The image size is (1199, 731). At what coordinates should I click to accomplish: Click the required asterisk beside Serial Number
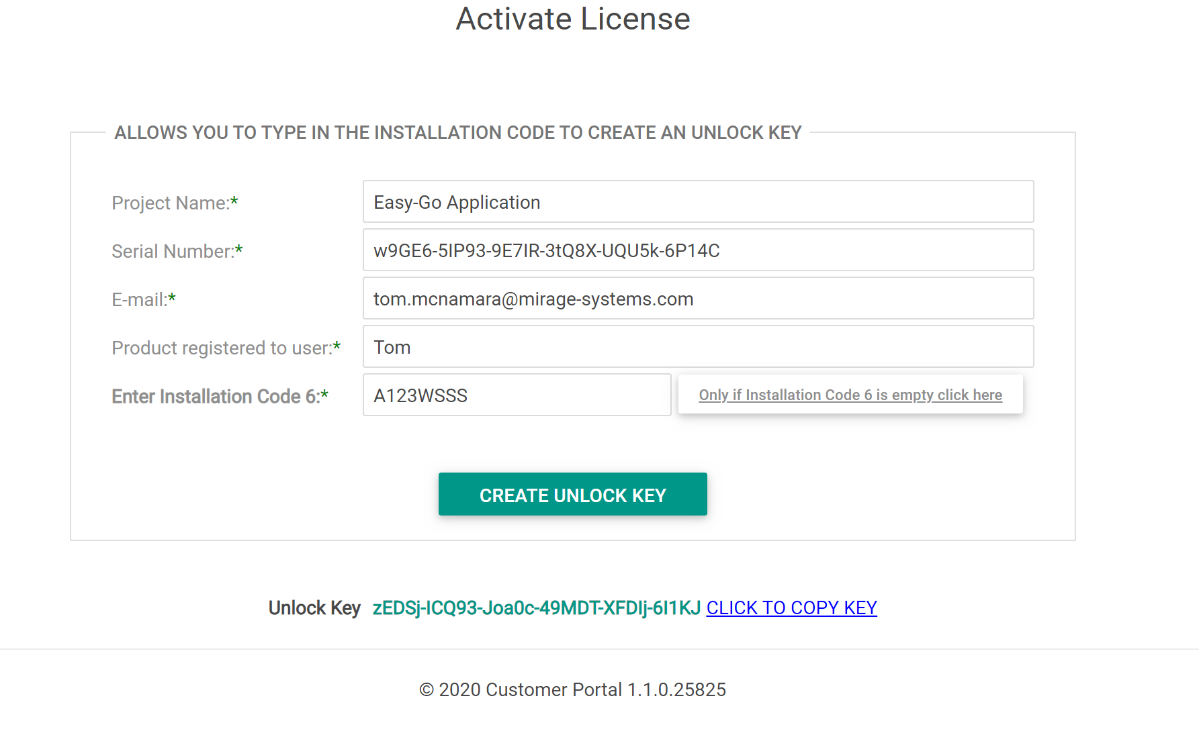click(x=238, y=250)
